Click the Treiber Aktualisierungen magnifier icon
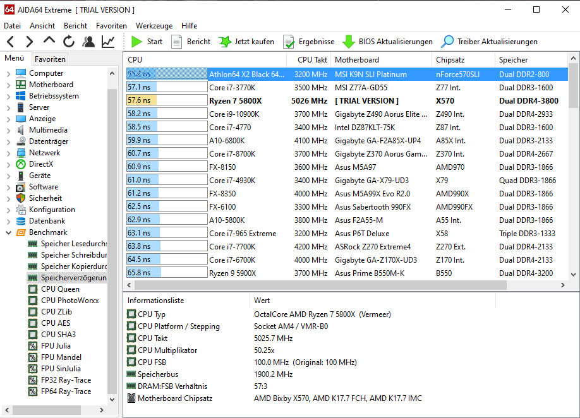 pos(447,42)
